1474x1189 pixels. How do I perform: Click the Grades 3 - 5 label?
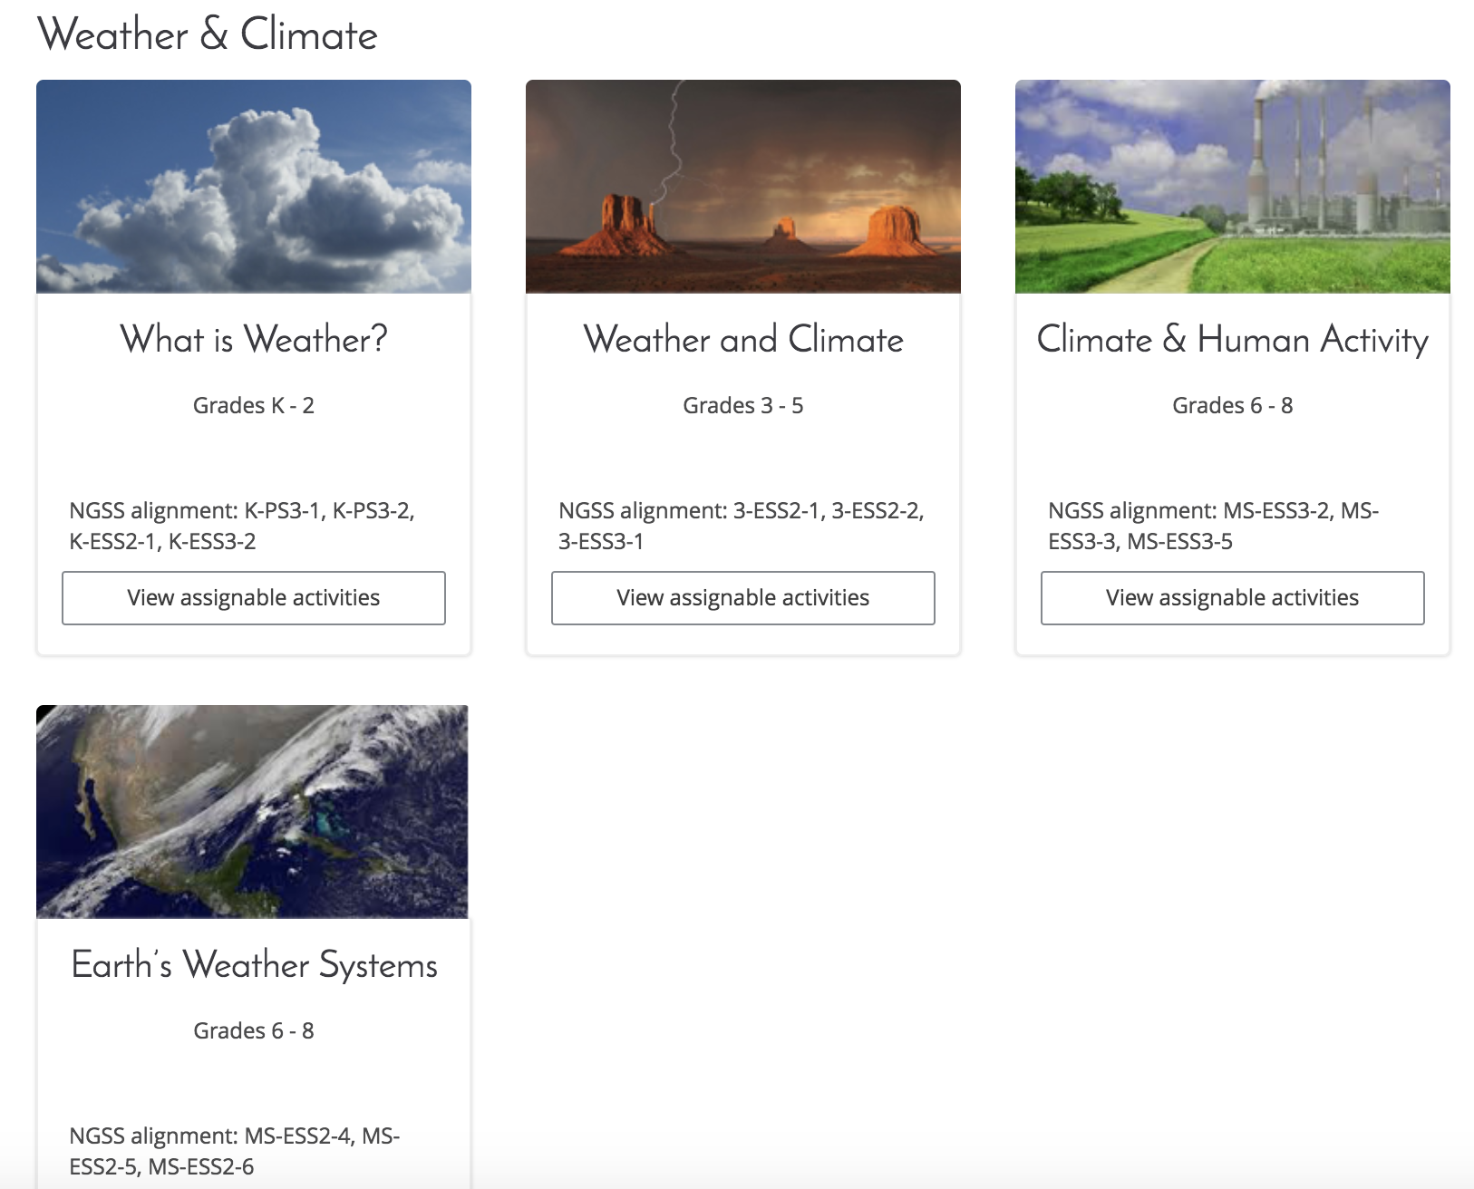coord(743,405)
